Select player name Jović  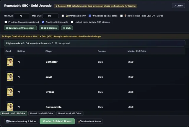[49, 77]
